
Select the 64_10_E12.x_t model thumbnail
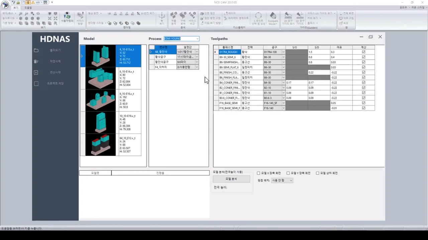click(x=100, y=145)
